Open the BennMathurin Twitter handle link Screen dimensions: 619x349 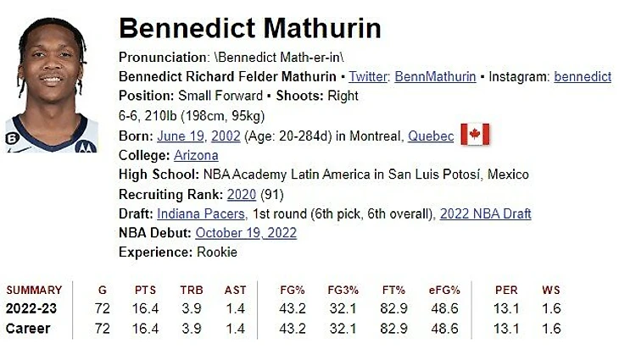click(x=435, y=76)
